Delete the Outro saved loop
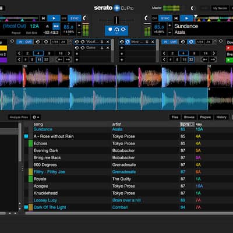The width and height of the screenshot is (233, 233). pos(108,48)
